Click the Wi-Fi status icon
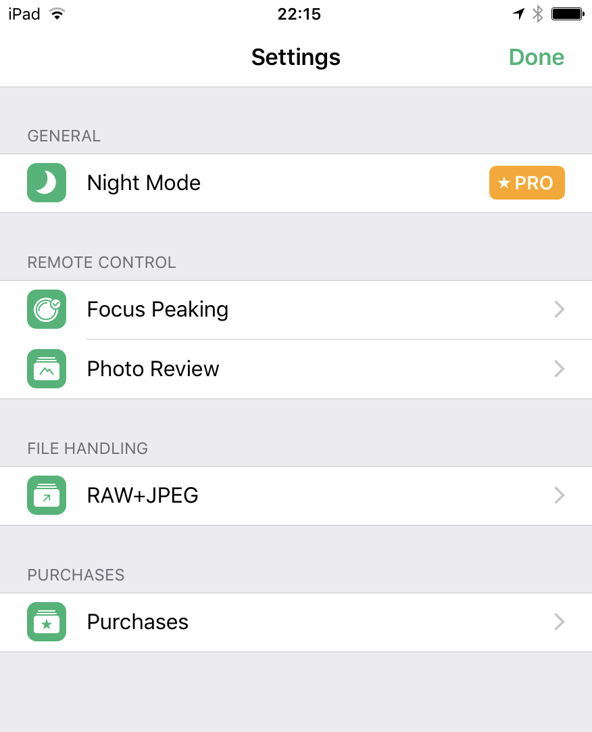 click(57, 14)
